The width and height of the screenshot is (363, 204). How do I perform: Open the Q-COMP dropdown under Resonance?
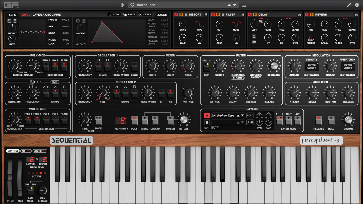click(238, 78)
